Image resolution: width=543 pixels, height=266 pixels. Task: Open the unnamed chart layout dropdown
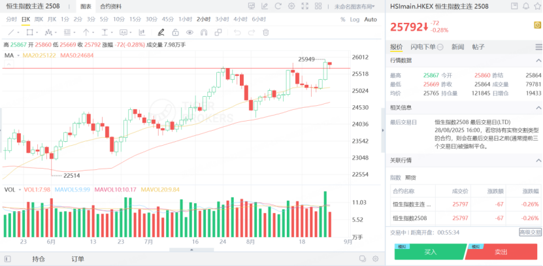point(355,7)
